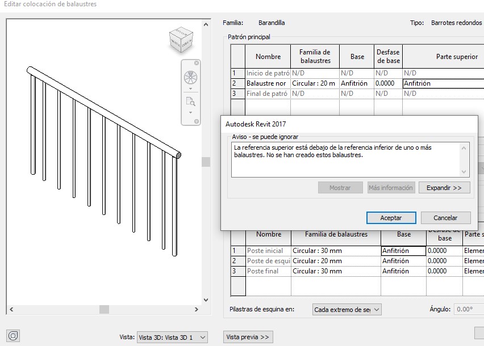Click the Vista previa >> button
The height and width of the screenshot is (346, 484).
248,337
